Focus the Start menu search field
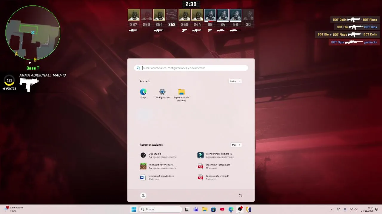 191,68
